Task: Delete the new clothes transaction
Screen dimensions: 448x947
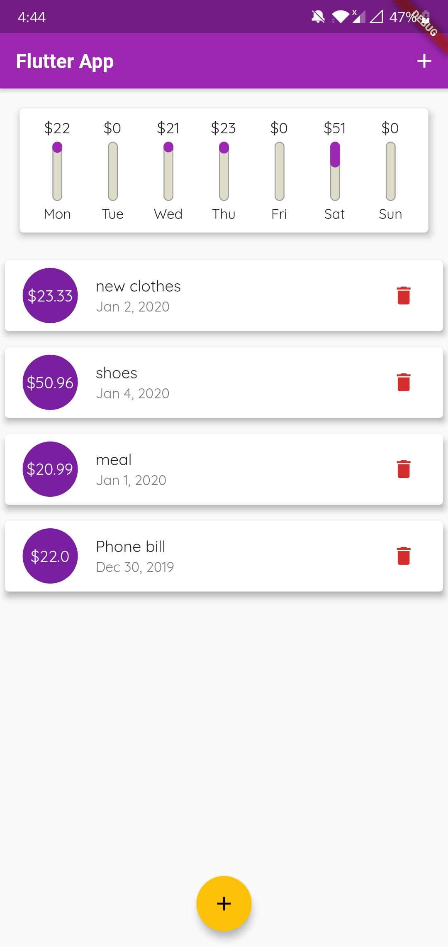Action: [x=404, y=296]
